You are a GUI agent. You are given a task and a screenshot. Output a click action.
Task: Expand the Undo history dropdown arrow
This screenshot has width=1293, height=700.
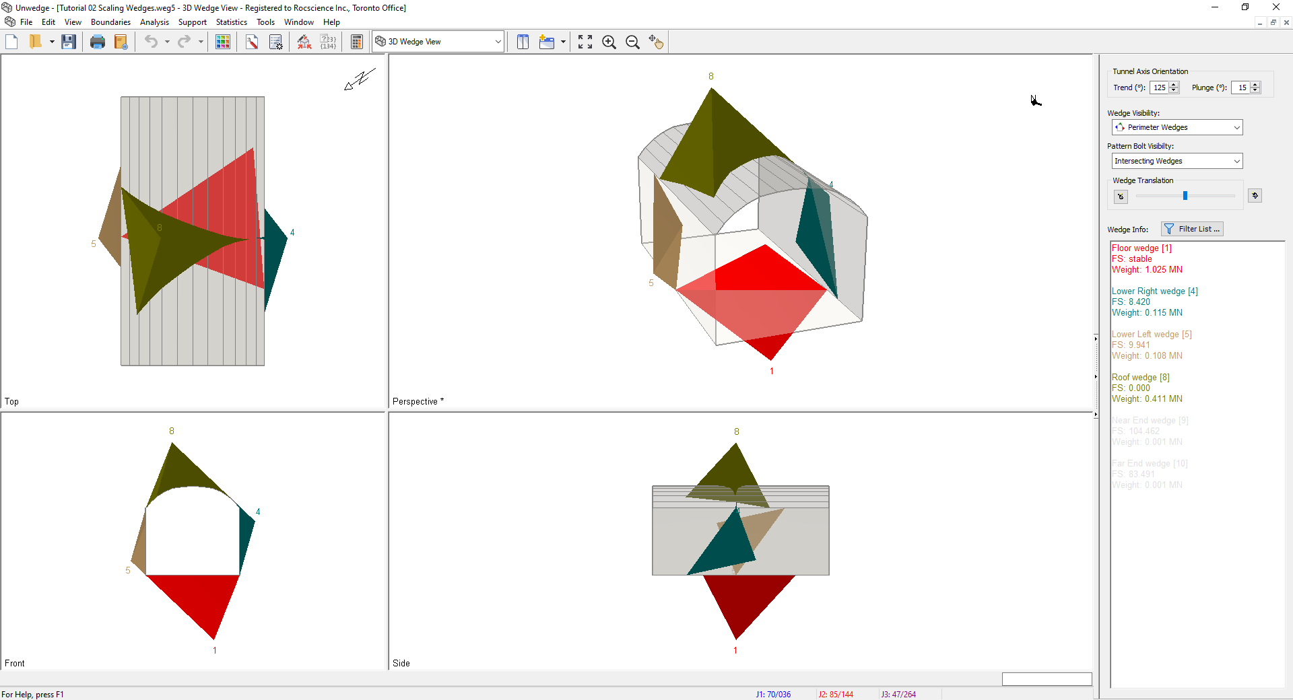167,42
